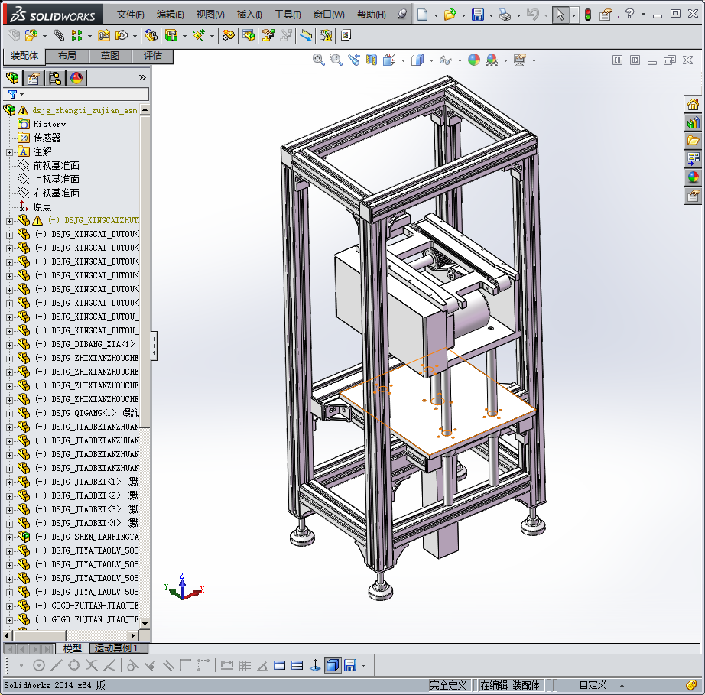
Task: Click the feature tree vertical scrollbar down arrow
Action: coord(145,624)
